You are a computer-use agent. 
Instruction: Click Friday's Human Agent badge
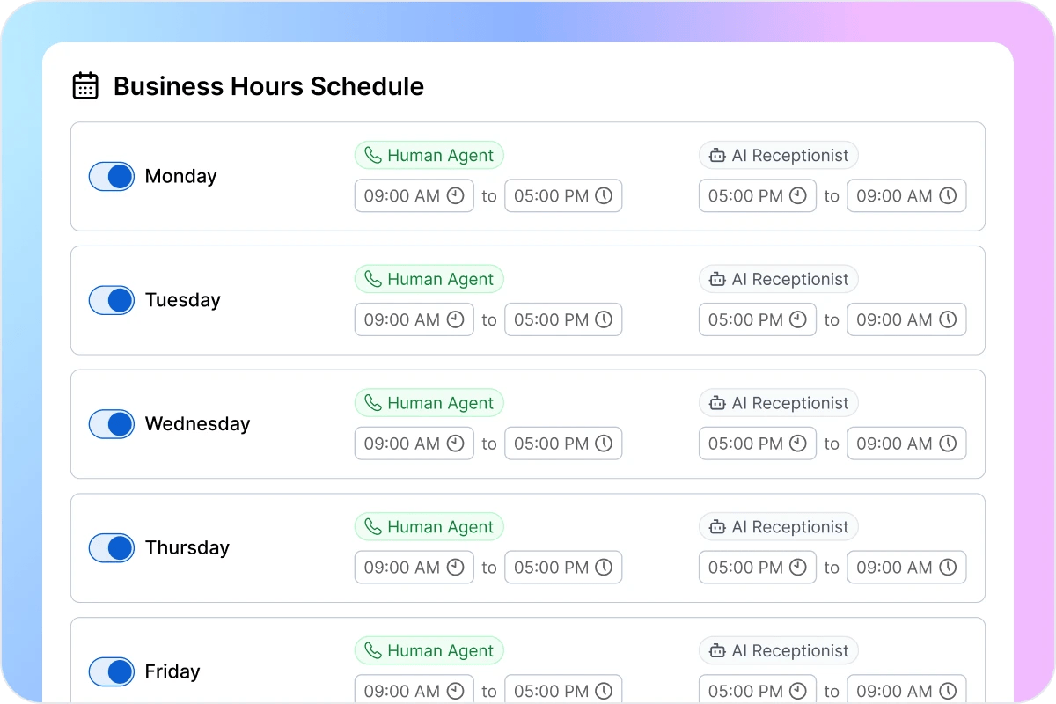[x=429, y=650]
